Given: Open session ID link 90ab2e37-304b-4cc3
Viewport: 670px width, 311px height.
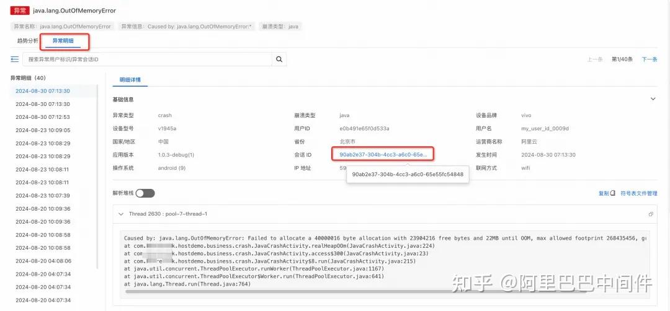Looking at the screenshot, I should click(383, 154).
